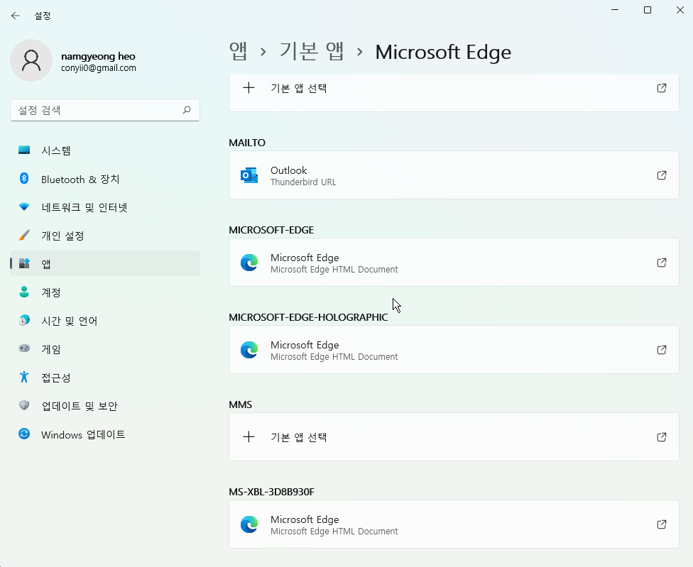Click the Thunderbird URL subtitle text
The height and width of the screenshot is (567, 693).
pos(303,182)
